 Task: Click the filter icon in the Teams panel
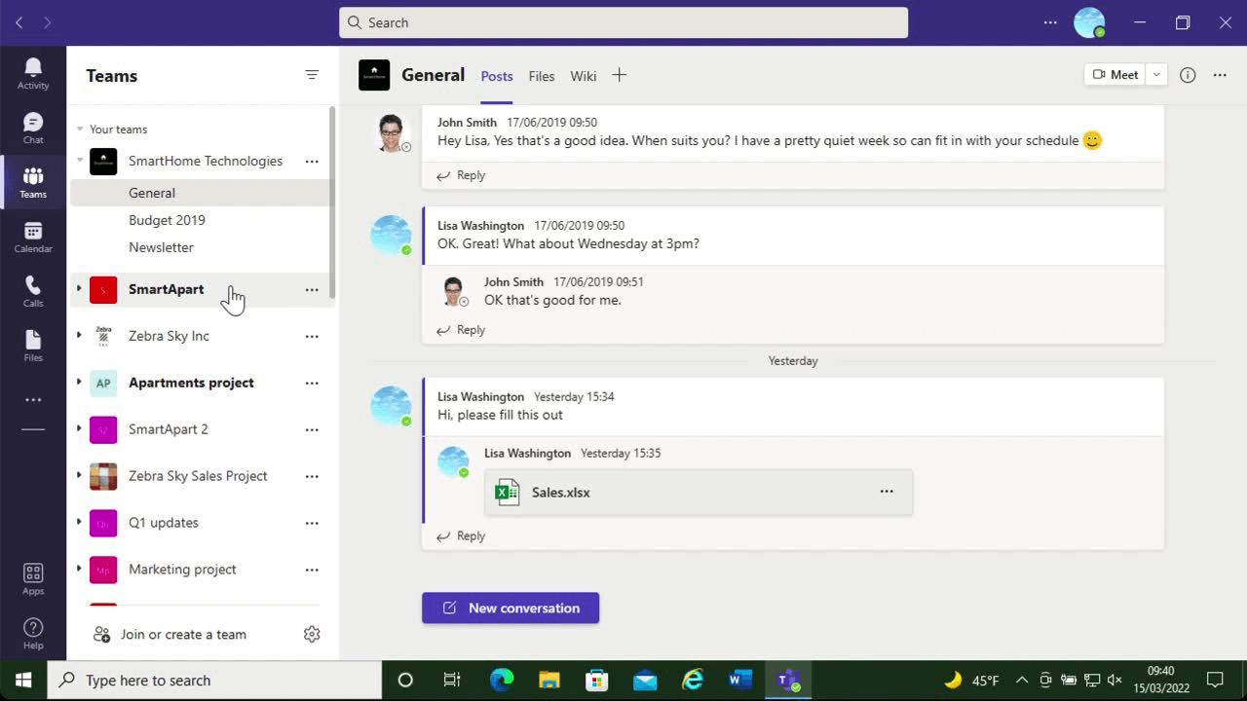(x=312, y=74)
